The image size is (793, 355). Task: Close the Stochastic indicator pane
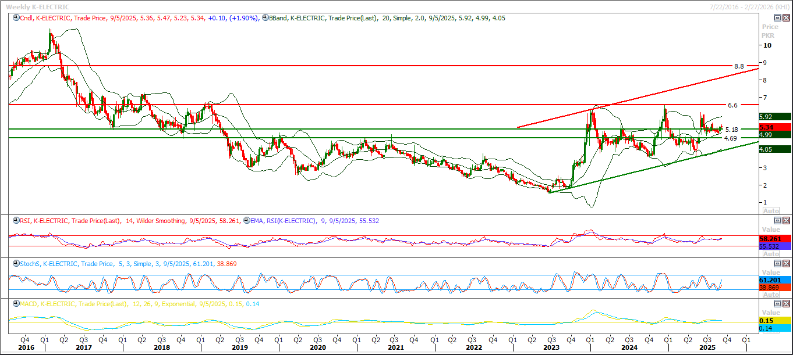coord(786,264)
